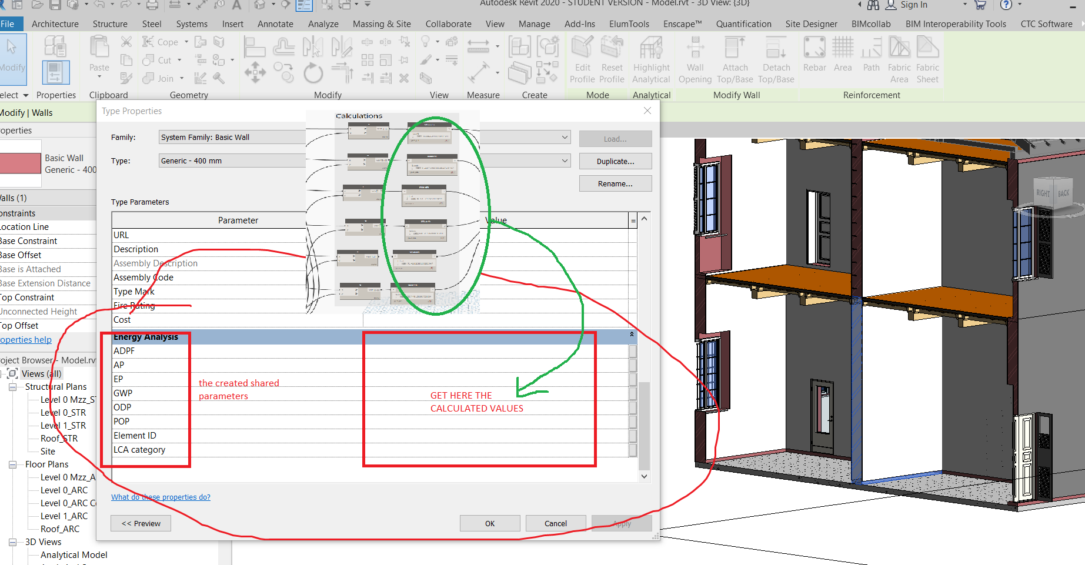The height and width of the screenshot is (565, 1085).
Task: Open the Join geometry dropdown arrow
Action: 182,78
